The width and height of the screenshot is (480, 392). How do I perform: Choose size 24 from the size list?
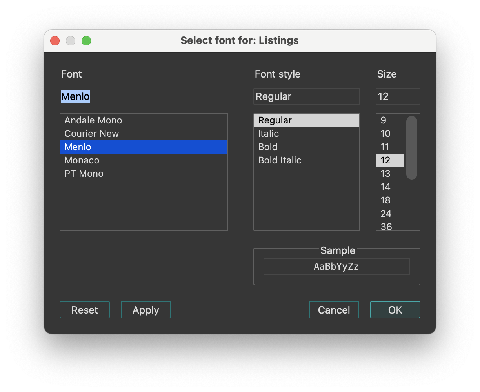[x=385, y=213]
